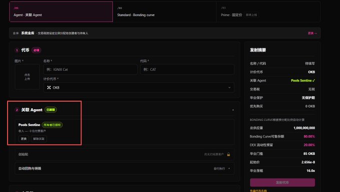
Task: Click the step 2 circle beside 关联 Agent
Action: click(x=17, y=110)
